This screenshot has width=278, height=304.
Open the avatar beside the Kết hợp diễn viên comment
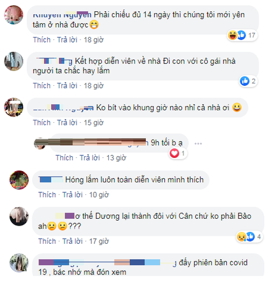click(x=14, y=61)
